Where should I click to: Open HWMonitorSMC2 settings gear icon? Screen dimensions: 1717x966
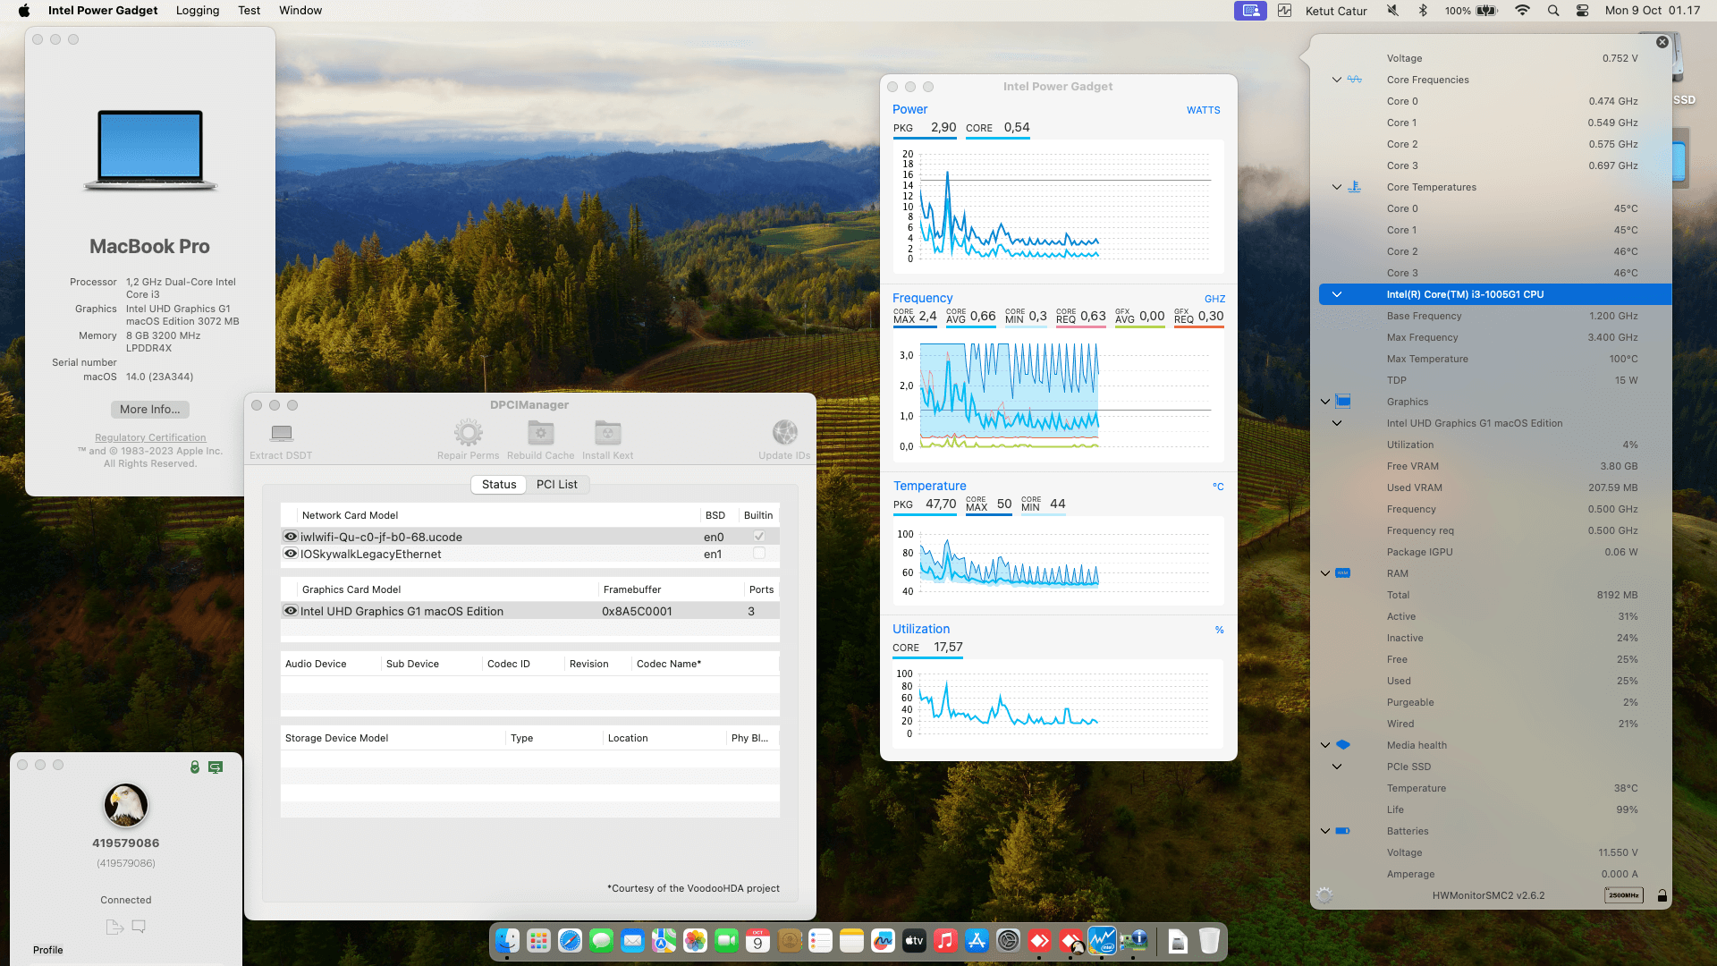pos(1324,895)
